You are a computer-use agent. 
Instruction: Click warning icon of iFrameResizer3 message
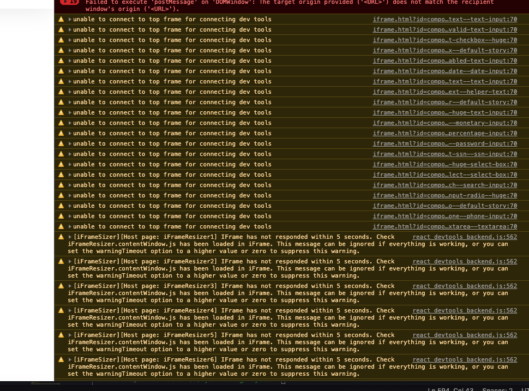click(x=61, y=286)
